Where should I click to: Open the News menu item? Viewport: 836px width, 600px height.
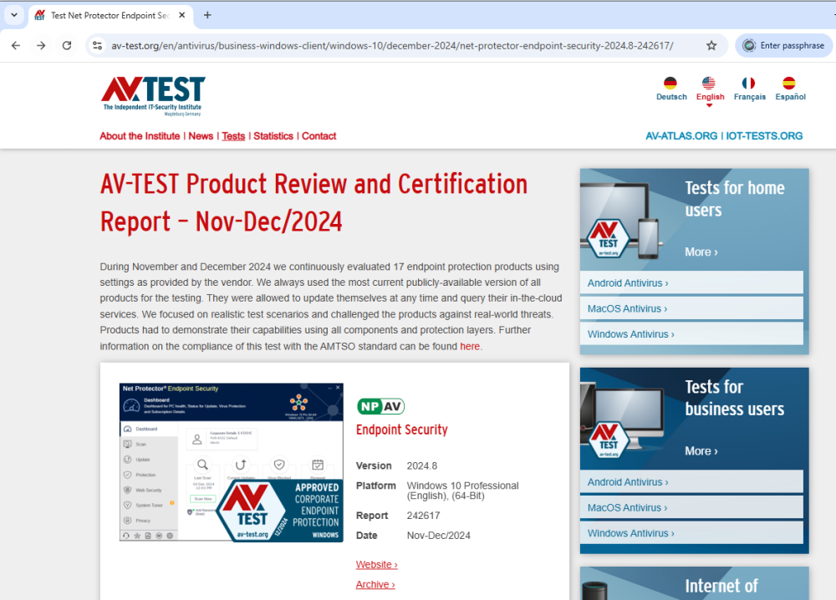click(x=201, y=136)
